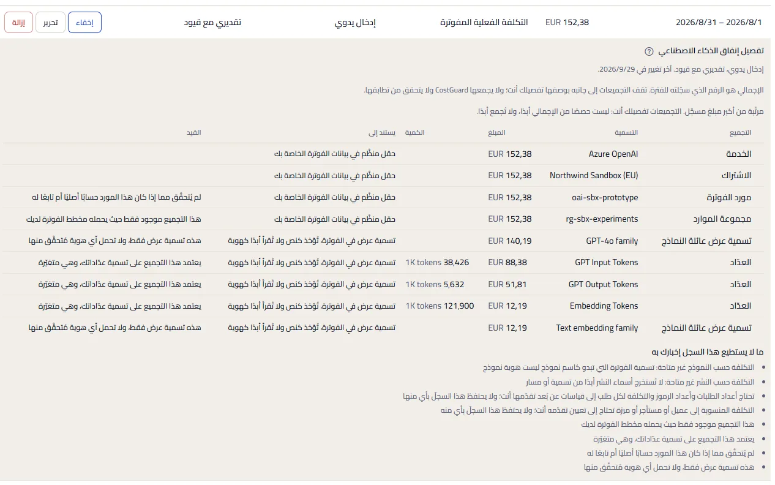Click the التكلفة الفعلية المفوترة label
The image size is (775, 485).
point(484,23)
